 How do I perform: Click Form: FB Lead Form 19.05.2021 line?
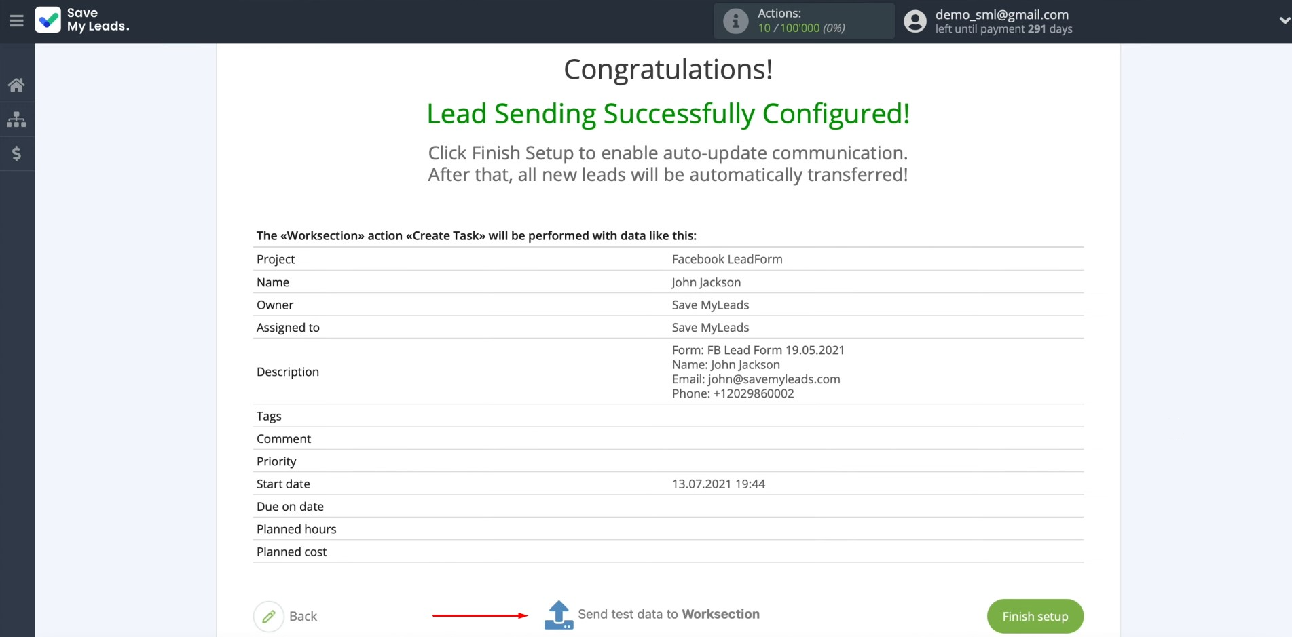758,350
